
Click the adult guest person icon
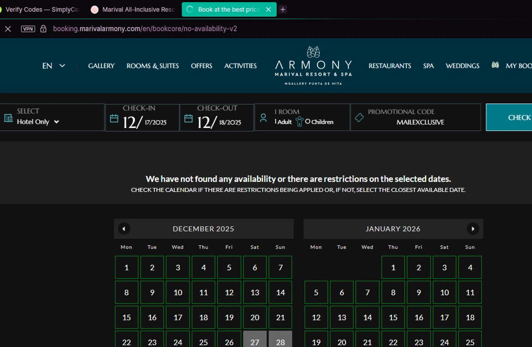coord(263,118)
